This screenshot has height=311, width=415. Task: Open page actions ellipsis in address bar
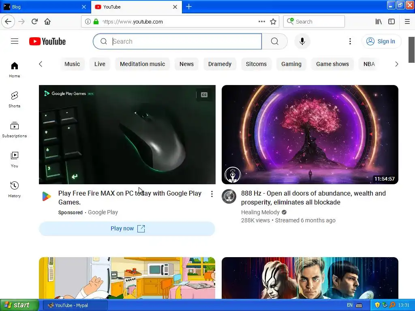(x=261, y=22)
